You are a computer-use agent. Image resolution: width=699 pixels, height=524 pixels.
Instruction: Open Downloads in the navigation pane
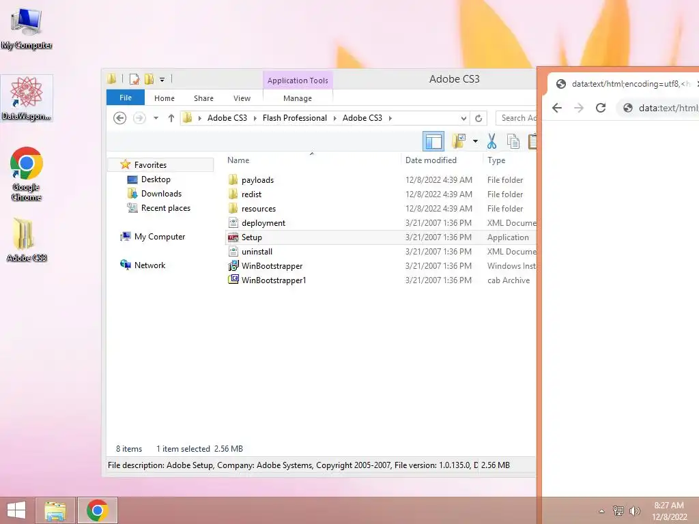(161, 193)
